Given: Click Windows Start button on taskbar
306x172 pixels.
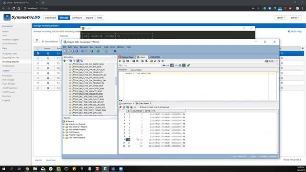Looking at the screenshot, I should [x=4, y=169].
